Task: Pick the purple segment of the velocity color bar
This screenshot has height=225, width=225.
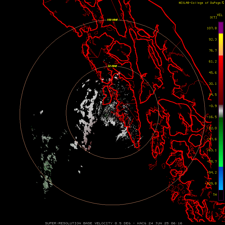Action: pos(221,28)
